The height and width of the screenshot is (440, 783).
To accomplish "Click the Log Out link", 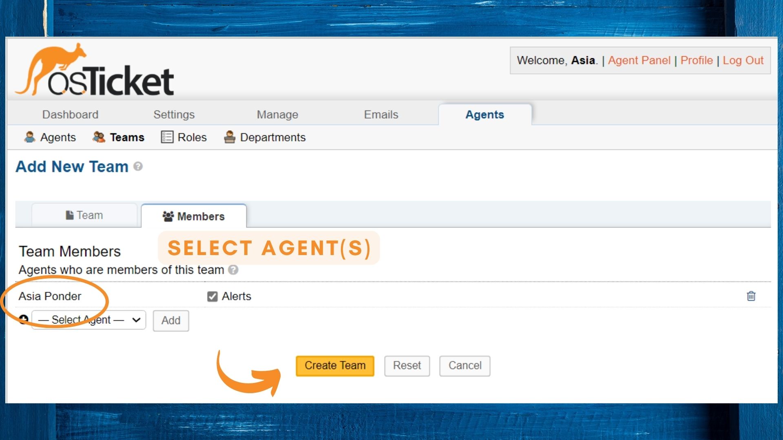I will pyautogui.click(x=743, y=60).
